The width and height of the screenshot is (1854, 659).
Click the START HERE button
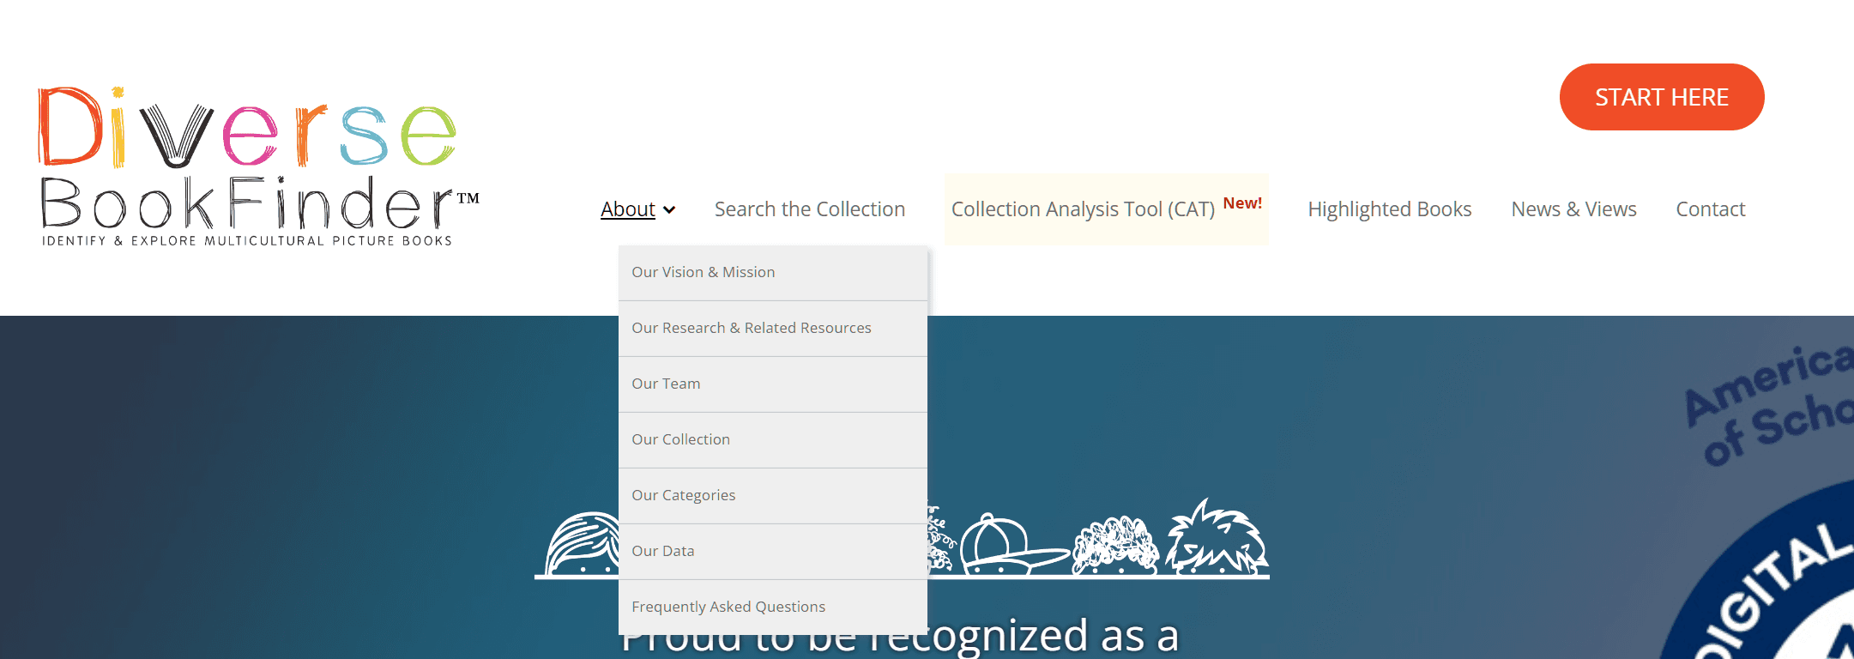pos(1662,97)
